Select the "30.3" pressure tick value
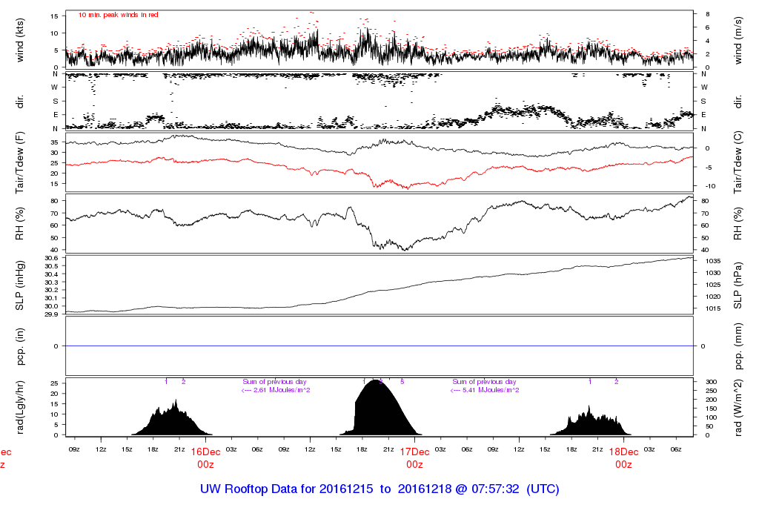The height and width of the screenshot is (519, 759). (51, 282)
